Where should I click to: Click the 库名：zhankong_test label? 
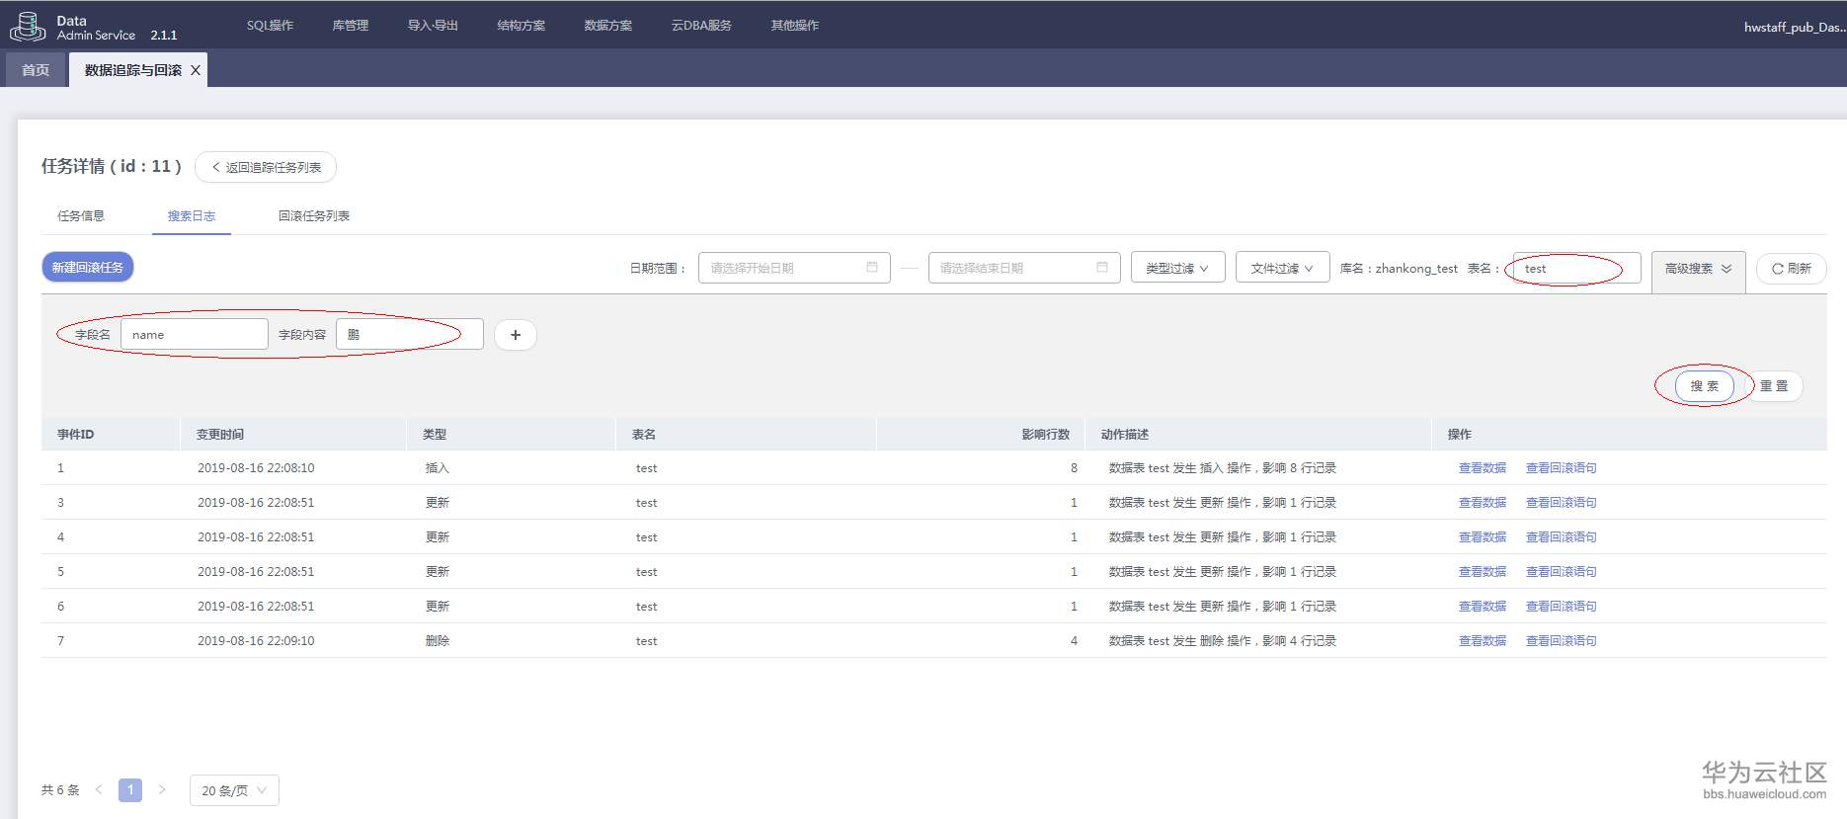pos(1399,269)
